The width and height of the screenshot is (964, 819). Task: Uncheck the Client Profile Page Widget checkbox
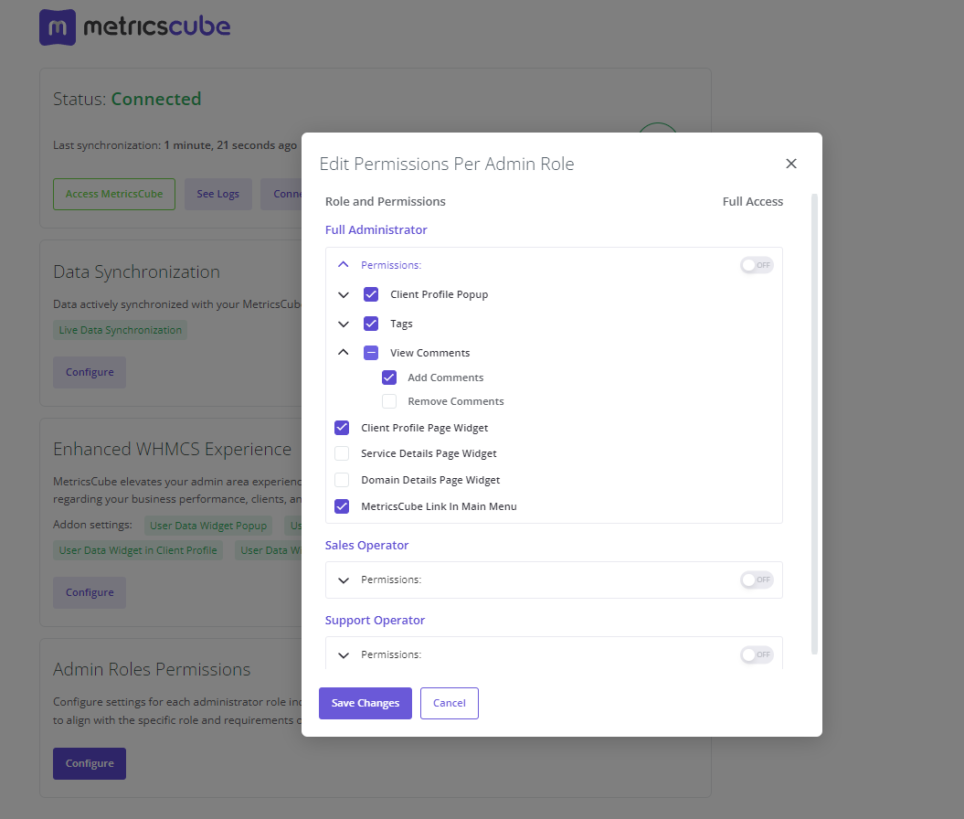342,428
